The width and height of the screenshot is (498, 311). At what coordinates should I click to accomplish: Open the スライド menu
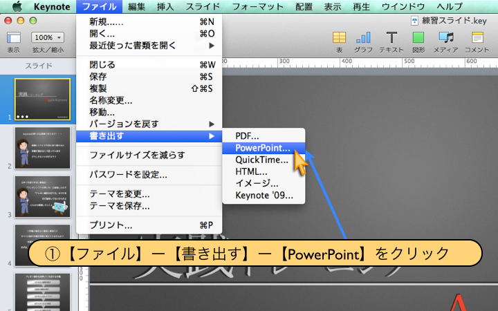203,7
